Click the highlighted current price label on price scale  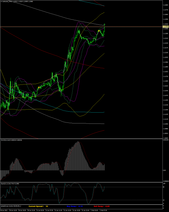pyautogui.click(x=165, y=26)
